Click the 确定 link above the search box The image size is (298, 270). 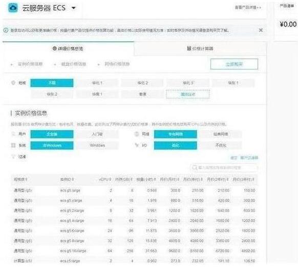(x=234, y=158)
